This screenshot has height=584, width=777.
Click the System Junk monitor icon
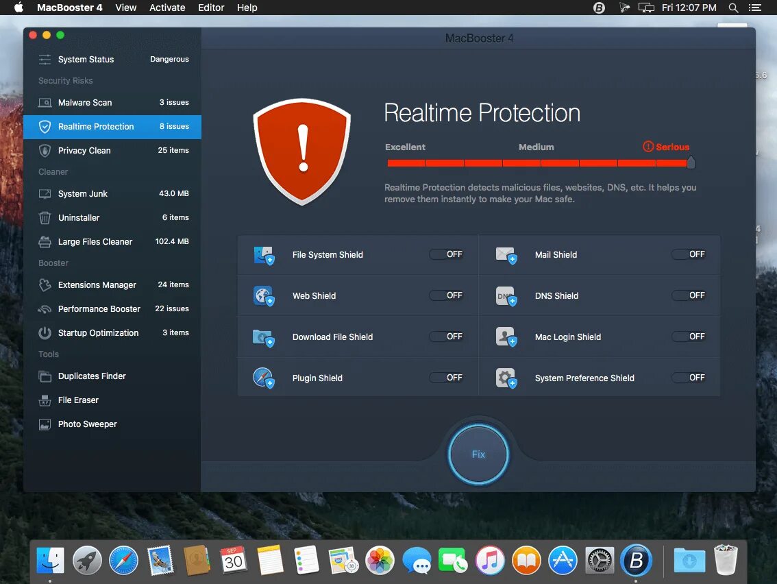45,194
